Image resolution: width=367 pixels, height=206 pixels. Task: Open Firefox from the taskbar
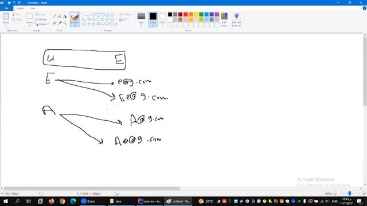click(x=51, y=201)
